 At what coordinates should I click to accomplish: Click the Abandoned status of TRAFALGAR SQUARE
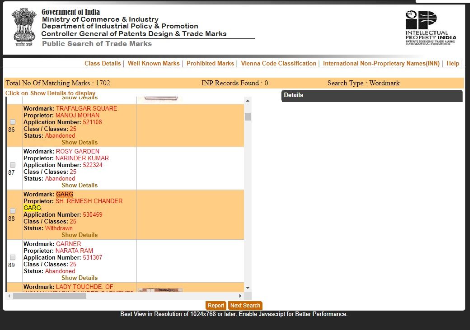(60, 135)
